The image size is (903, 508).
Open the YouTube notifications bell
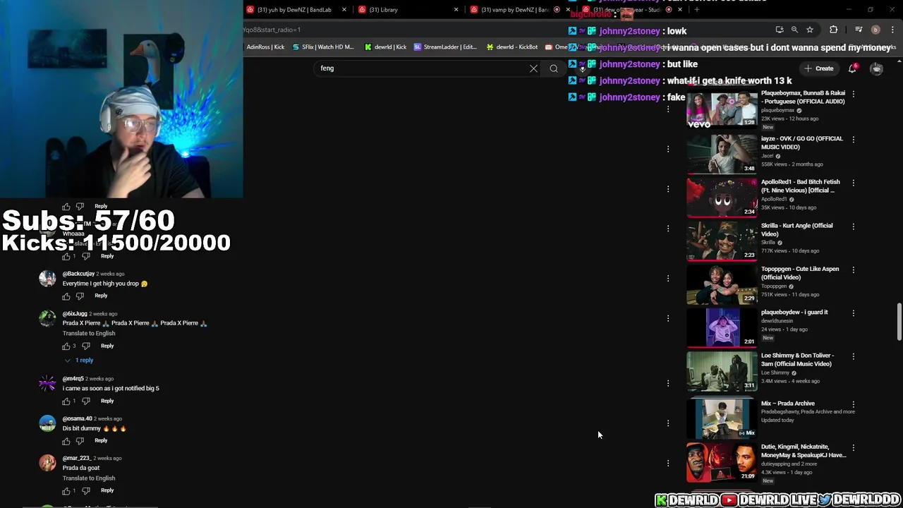(x=853, y=68)
